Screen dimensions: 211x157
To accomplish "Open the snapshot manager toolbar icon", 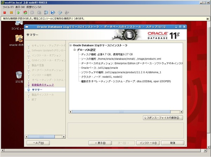I will click(46, 13).
